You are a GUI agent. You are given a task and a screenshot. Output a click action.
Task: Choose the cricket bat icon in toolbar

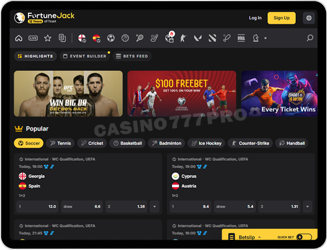[227, 38]
